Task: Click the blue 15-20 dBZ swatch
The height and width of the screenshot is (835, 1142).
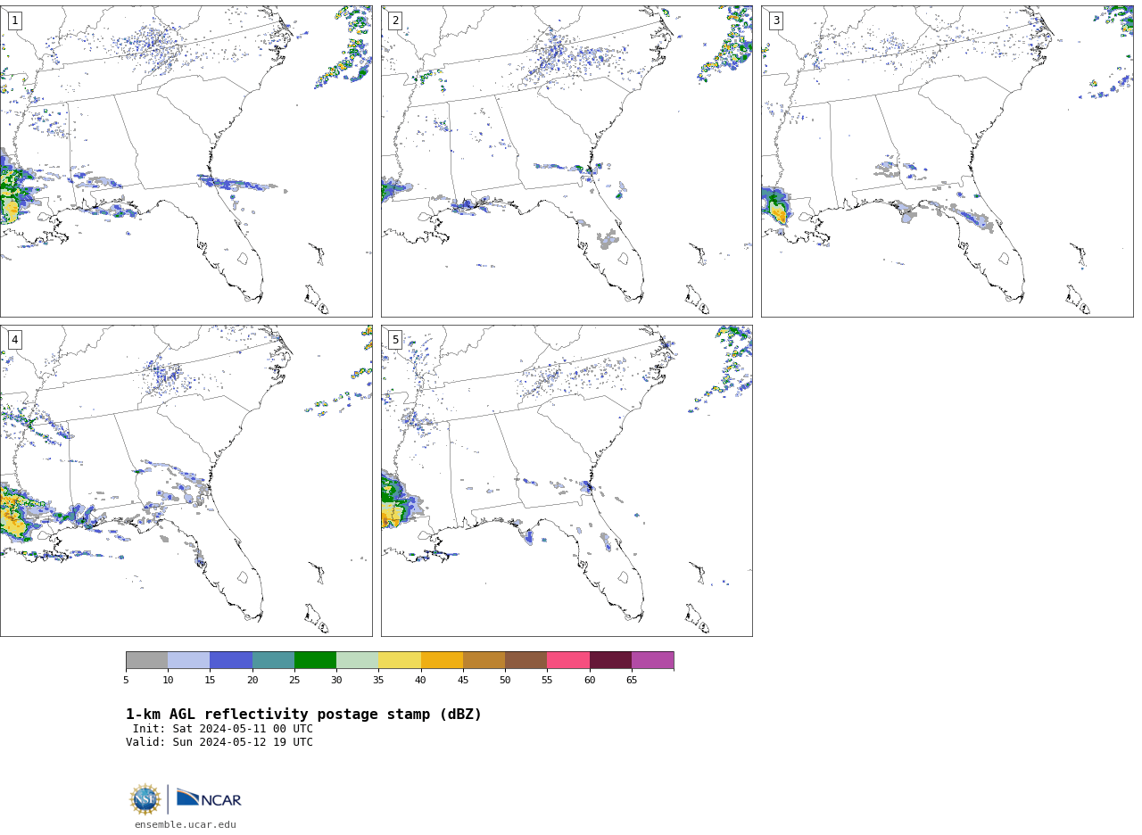Action: click(x=231, y=660)
